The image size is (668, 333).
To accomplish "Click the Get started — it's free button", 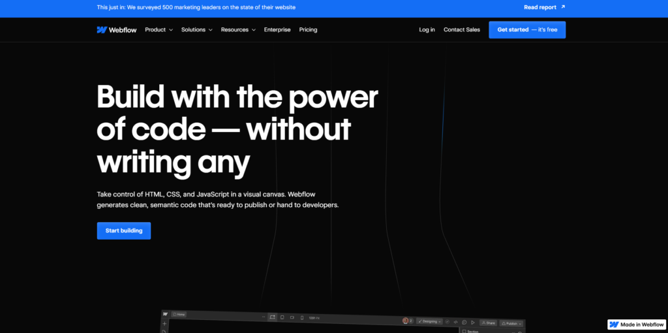I will coord(527,30).
